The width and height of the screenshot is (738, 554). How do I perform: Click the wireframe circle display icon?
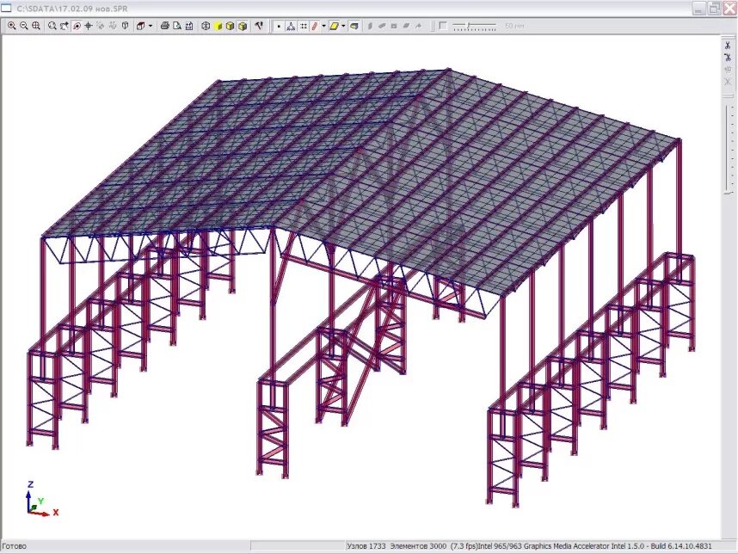point(206,26)
